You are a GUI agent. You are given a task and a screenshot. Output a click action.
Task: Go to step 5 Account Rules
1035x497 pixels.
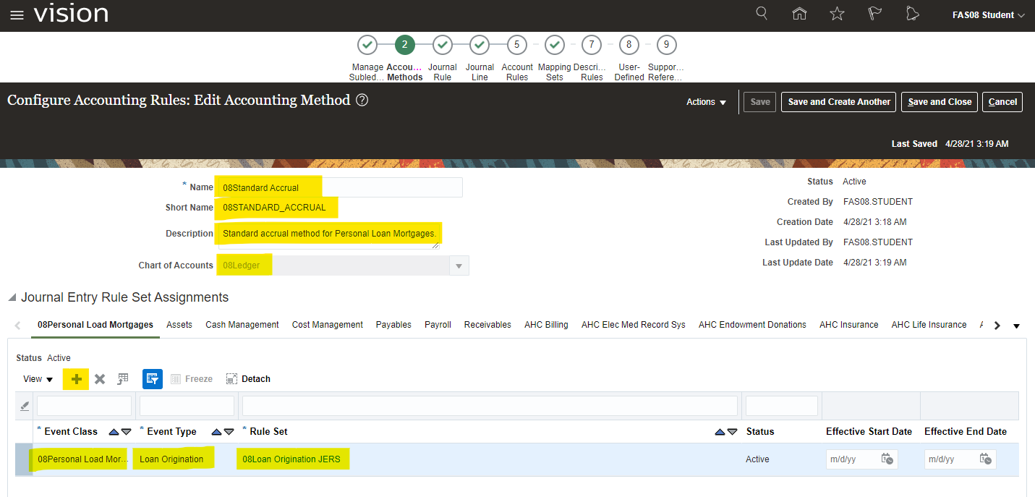(516, 45)
